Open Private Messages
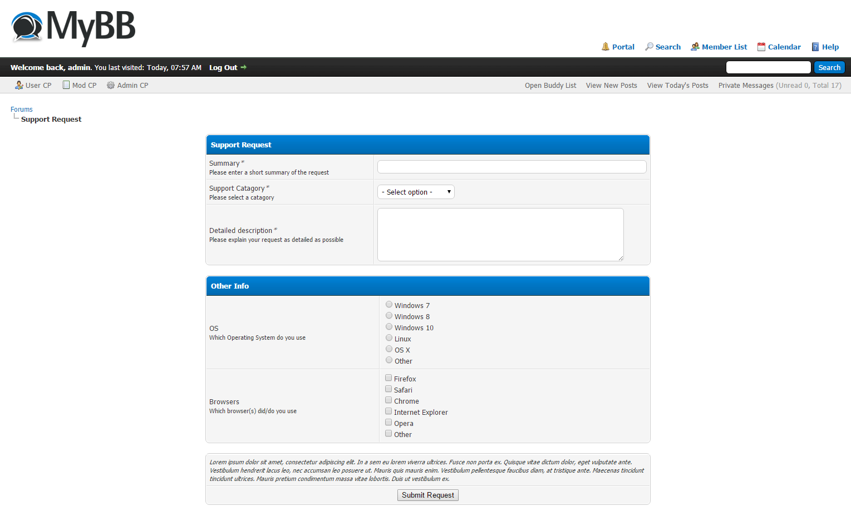 (x=746, y=85)
